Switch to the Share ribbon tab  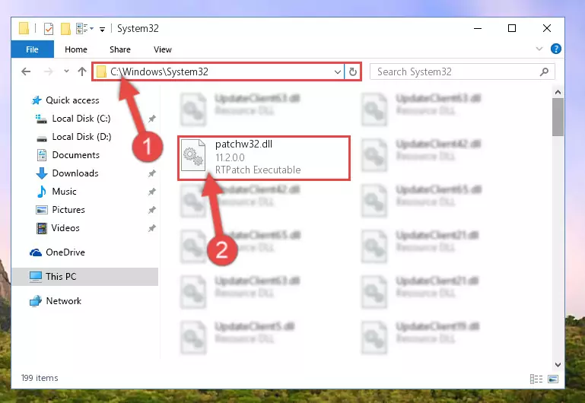point(119,49)
